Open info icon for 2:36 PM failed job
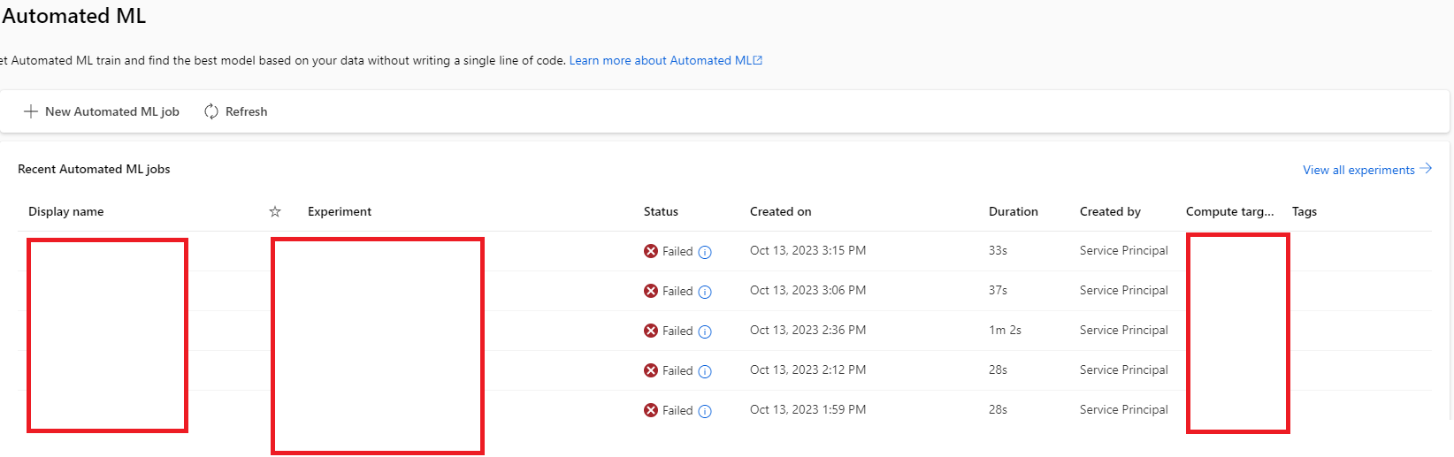 click(705, 331)
